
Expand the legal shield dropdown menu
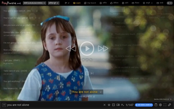click(148, 3)
